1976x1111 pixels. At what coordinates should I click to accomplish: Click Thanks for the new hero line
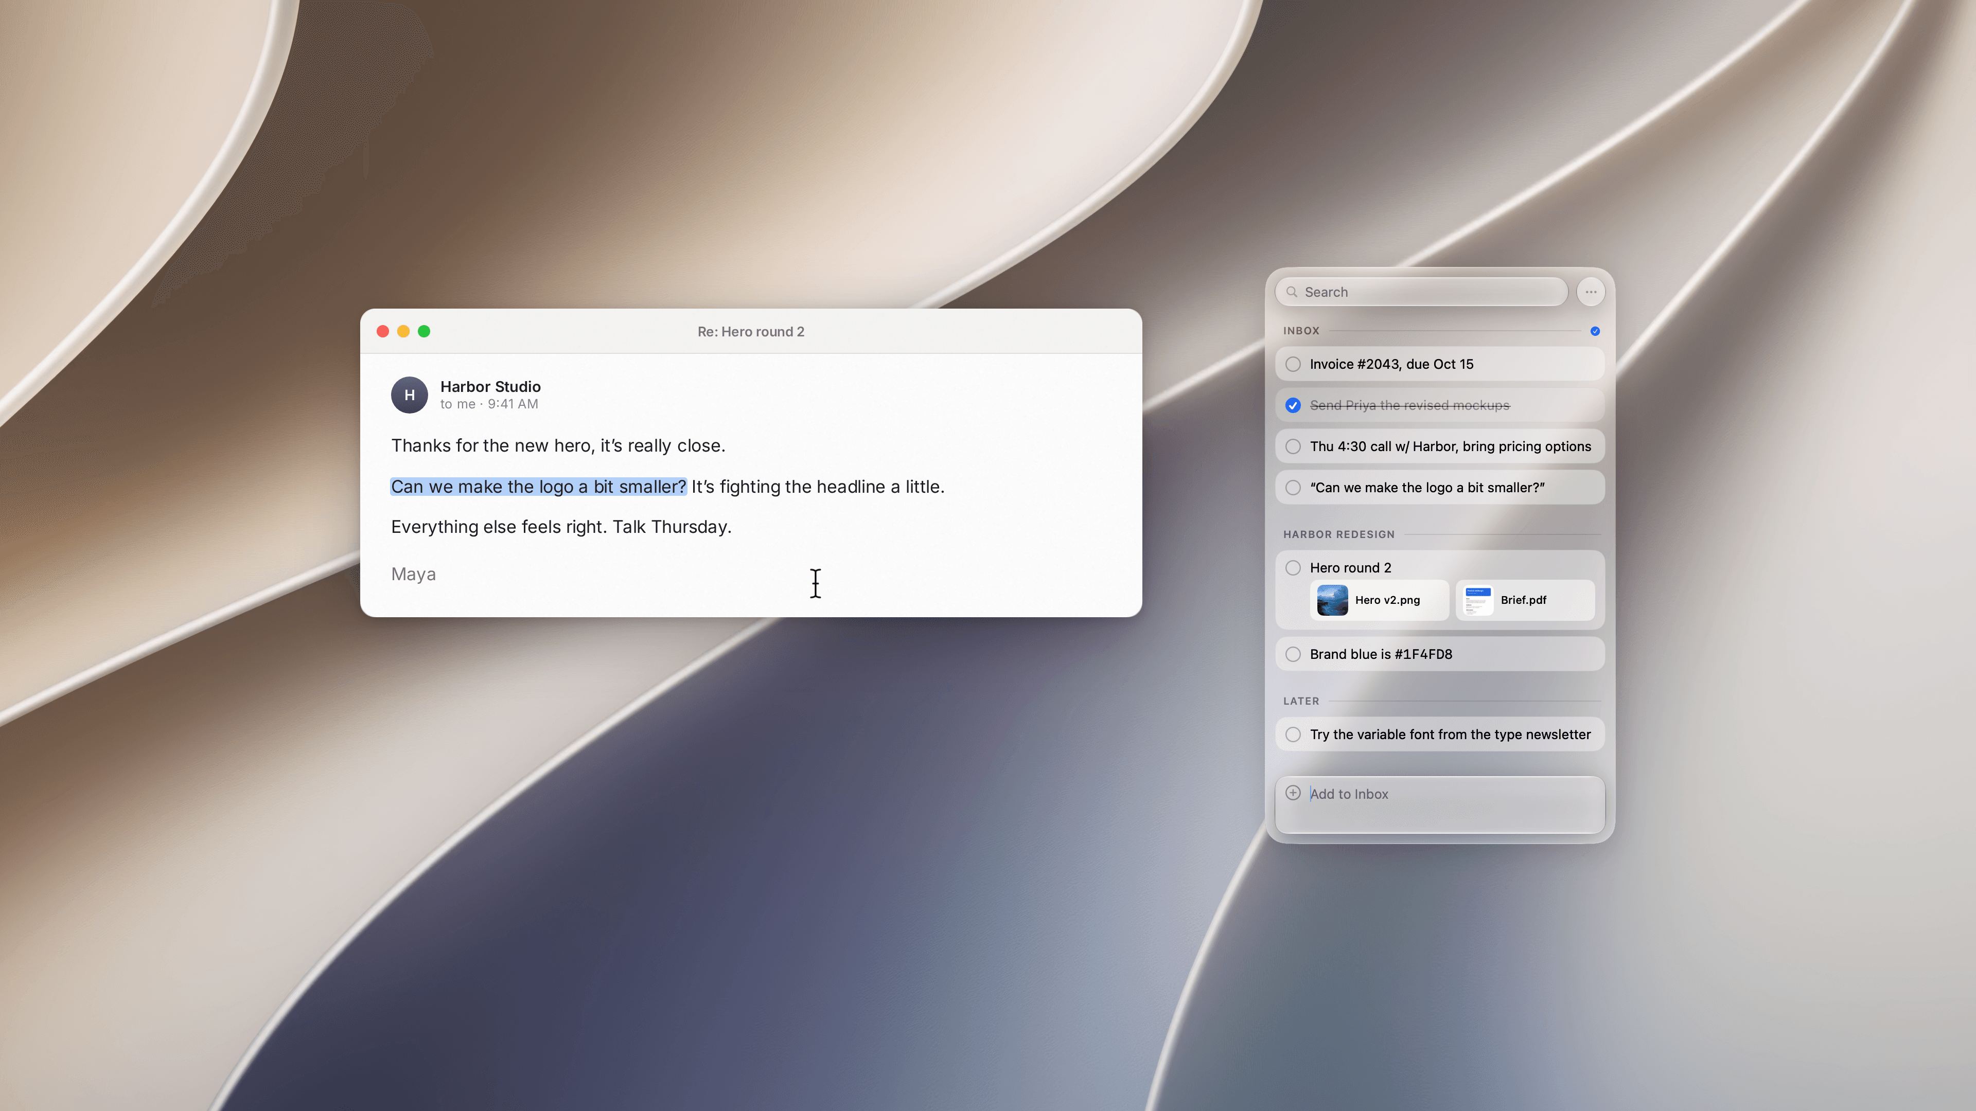558,445
